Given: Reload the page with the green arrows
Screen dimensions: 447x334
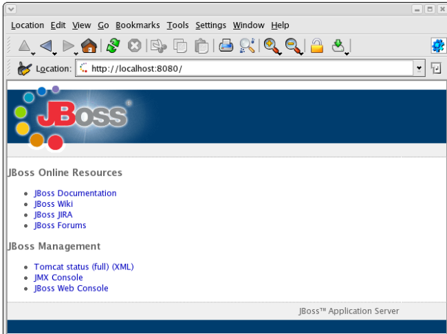Looking at the screenshot, I should 113,45.
